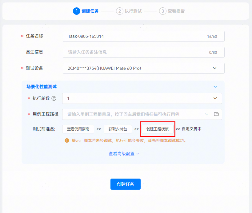Expand the 用例工程路径 dropdown arrow
Viewport: 252px width, 213px height.
tap(206, 114)
